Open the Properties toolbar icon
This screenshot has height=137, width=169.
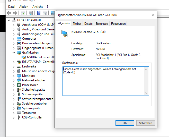coord(31,13)
